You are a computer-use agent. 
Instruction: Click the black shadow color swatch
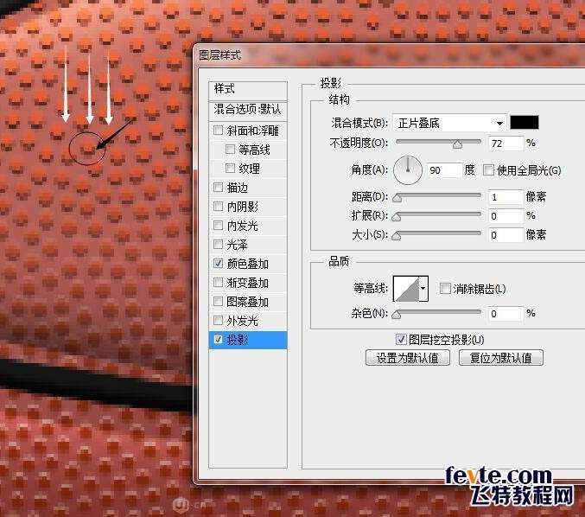(x=524, y=123)
